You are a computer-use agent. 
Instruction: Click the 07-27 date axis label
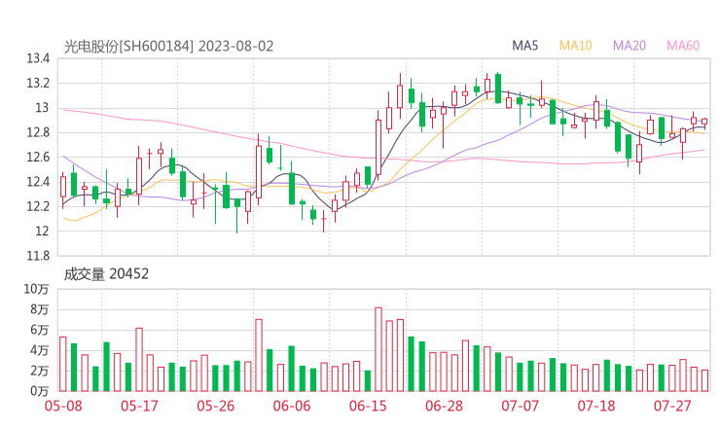[672, 406]
